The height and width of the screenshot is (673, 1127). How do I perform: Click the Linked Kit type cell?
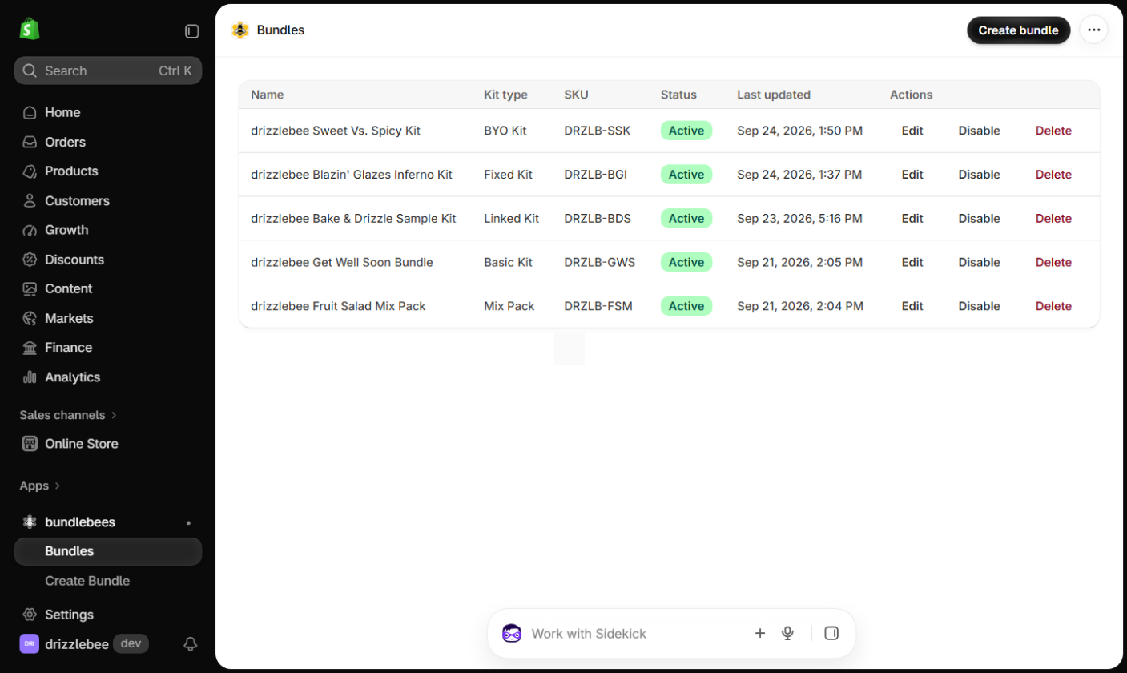(512, 218)
